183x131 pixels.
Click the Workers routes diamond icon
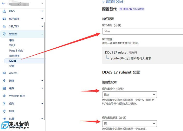click(4, 96)
